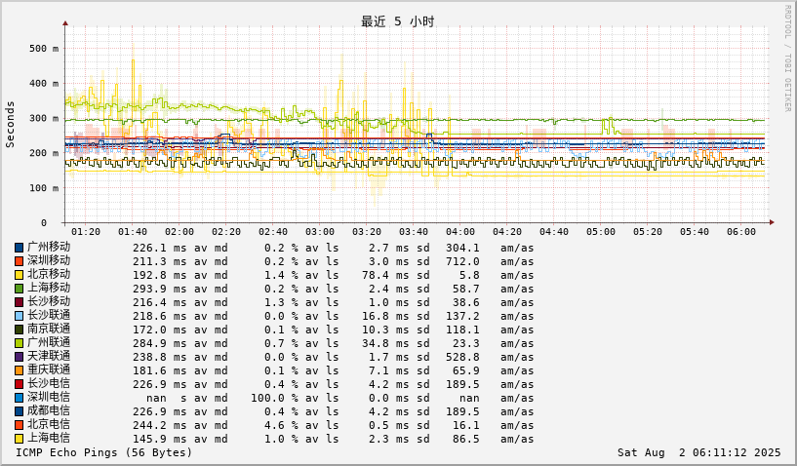The image size is (797, 466).
Task: Click the graph title 最近 5 小时
Action: (x=397, y=21)
